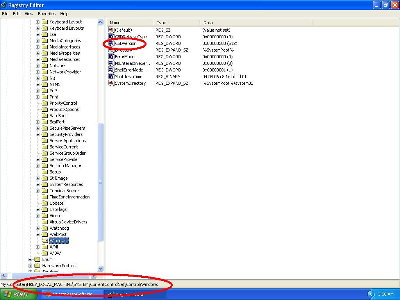This screenshot has width=400, height=300.
Task: Select the SecurePipeServers key
Action: click(67, 128)
